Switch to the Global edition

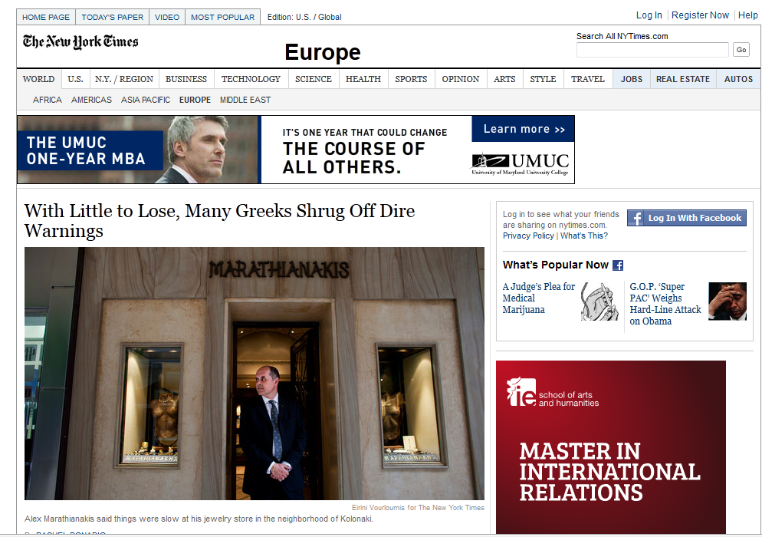pyautogui.click(x=330, y=17)
